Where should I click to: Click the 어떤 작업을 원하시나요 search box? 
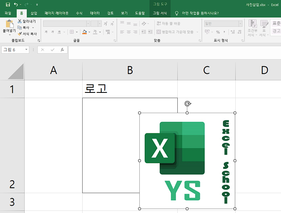[200, 13]
